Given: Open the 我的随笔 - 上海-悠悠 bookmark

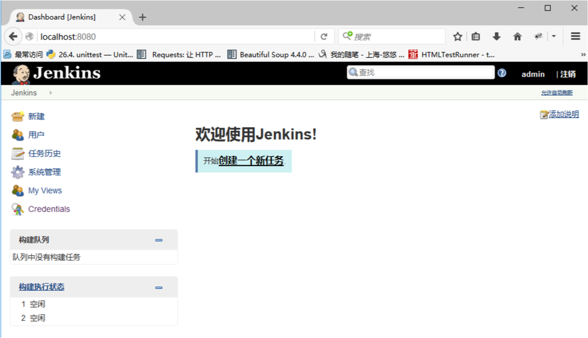Looking at the screenshot, I should 361,55.
